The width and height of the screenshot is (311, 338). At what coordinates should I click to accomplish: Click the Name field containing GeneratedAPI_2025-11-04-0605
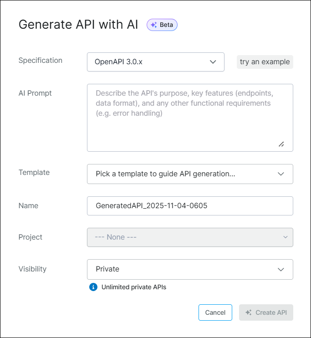189,206
